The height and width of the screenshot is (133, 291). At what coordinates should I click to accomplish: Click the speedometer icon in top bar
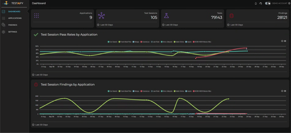pyautogui.click(x=260, y=3)
